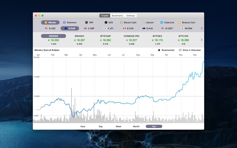The height and width of the screenshot is (148, 237).
Task: Set chart range to Year
Action: pos(154,126)
